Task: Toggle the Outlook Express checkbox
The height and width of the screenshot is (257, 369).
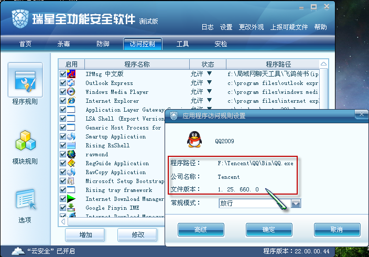Action: (x=63, y=83)
